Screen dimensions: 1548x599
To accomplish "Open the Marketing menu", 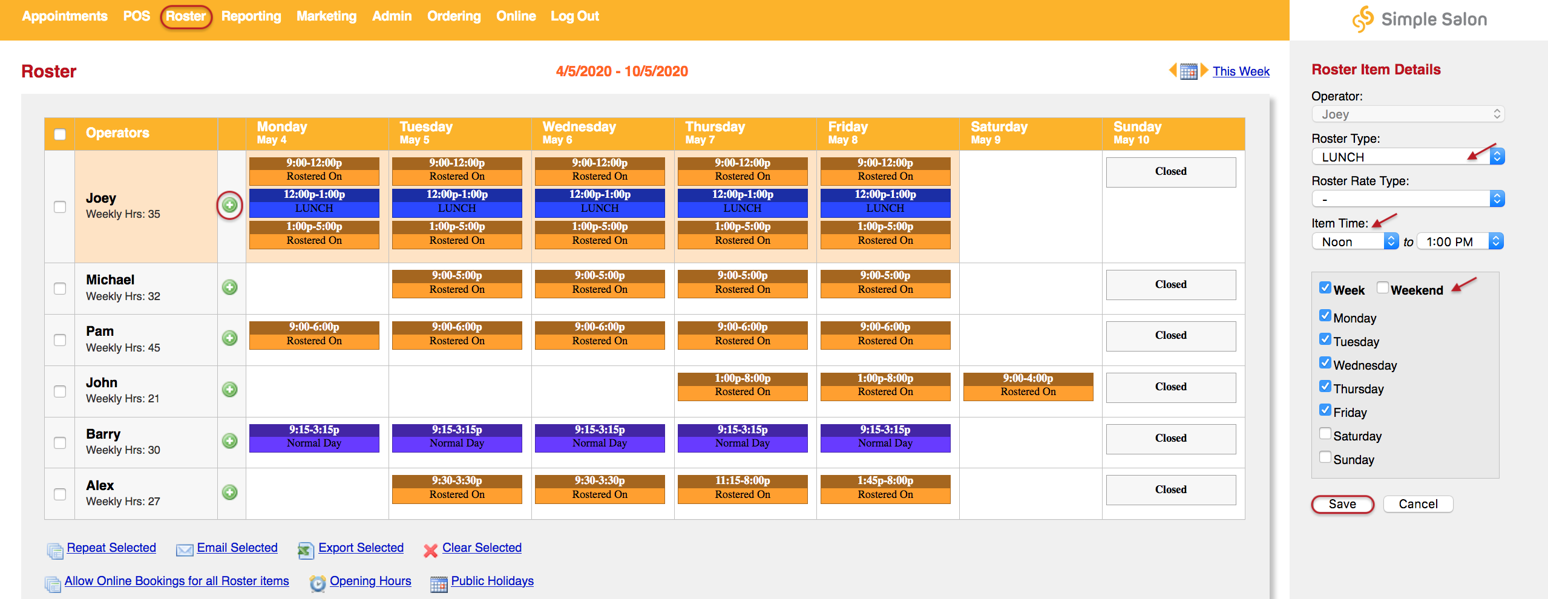I will pos(326,16).
